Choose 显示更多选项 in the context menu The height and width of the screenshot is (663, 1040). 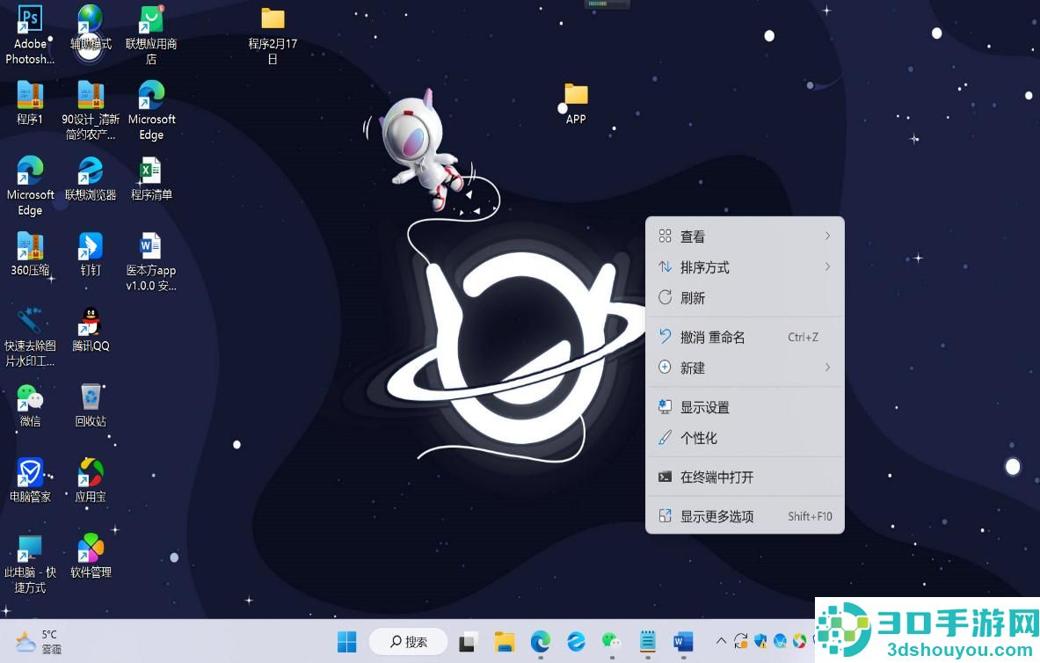coord(745,516)
